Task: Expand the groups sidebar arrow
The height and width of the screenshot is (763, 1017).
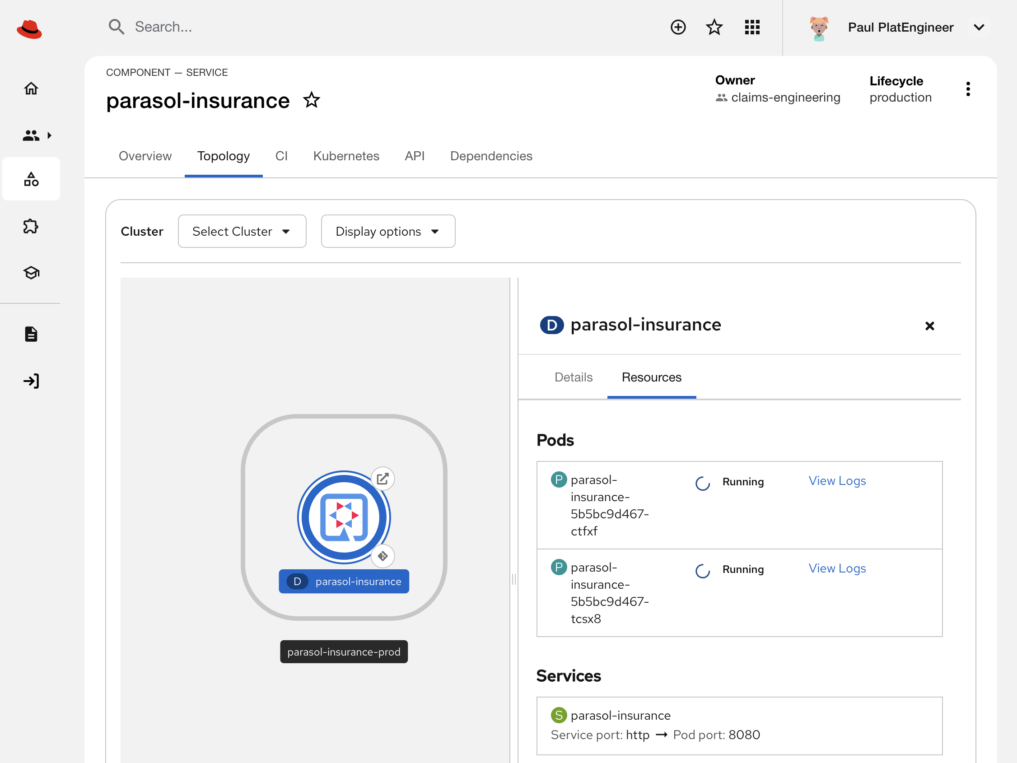Action: [x=49, y=135]
